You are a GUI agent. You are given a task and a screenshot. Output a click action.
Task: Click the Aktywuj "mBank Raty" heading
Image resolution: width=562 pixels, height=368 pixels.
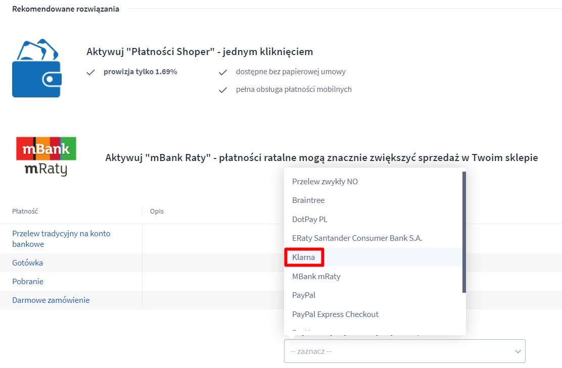coord(321,157)
